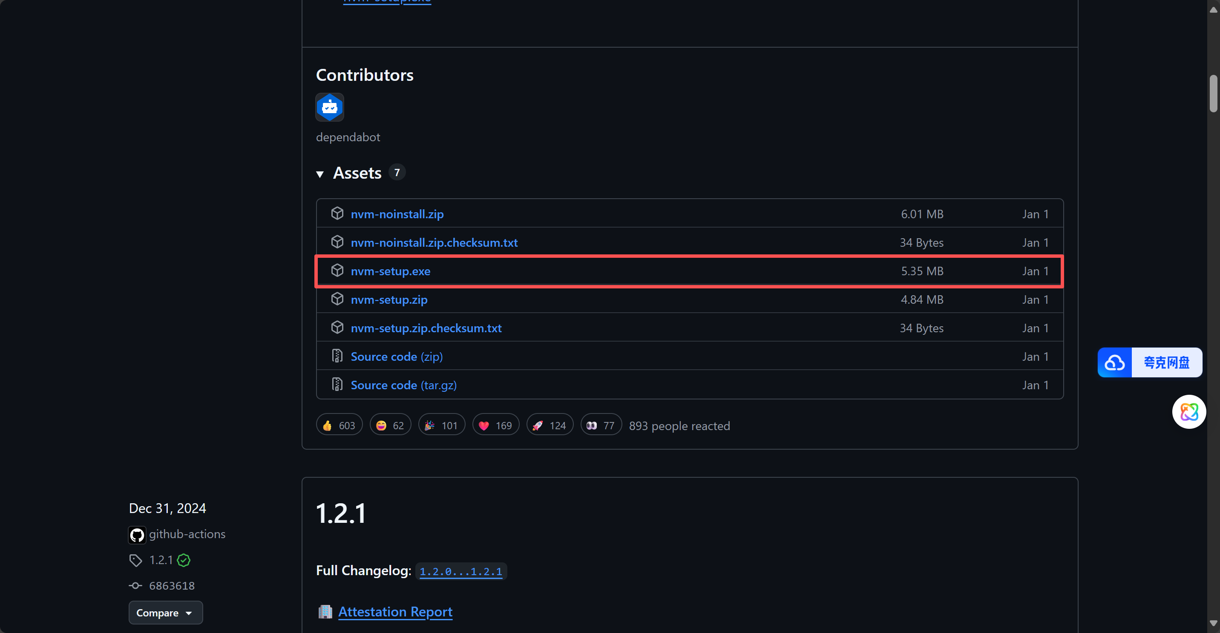Click the github-actions avatar icon

[137, 535]
